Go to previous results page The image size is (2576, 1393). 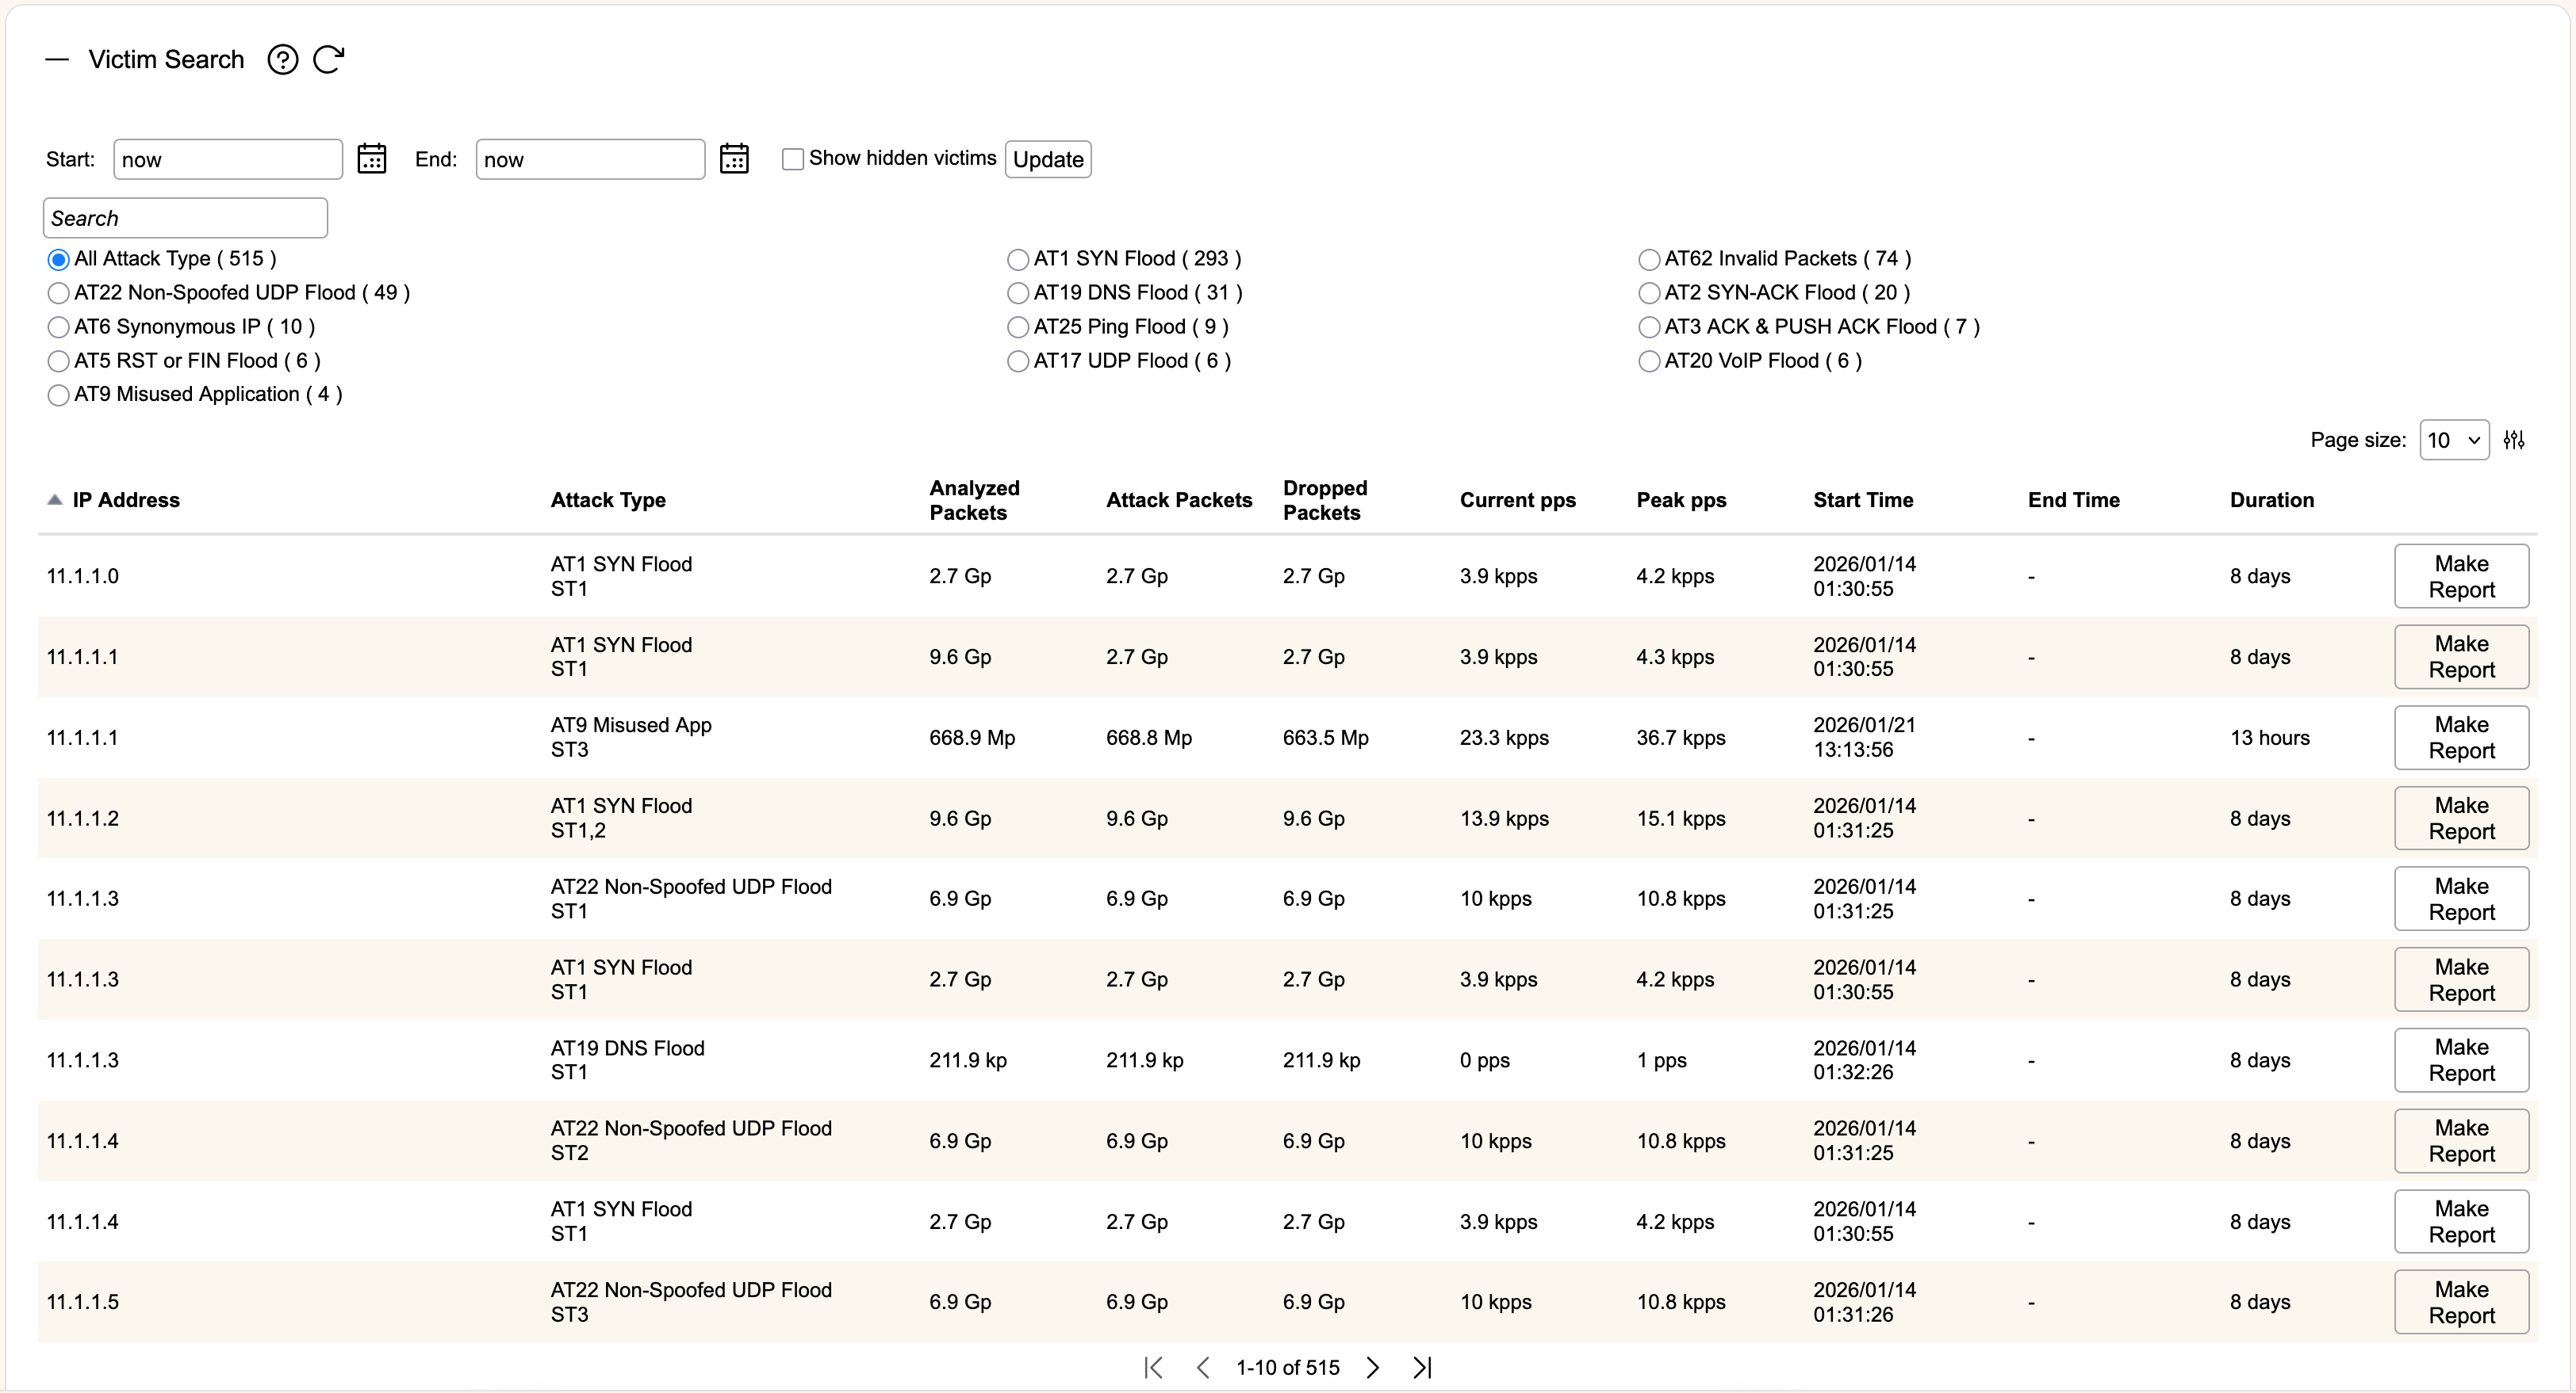point(1203,1367)
